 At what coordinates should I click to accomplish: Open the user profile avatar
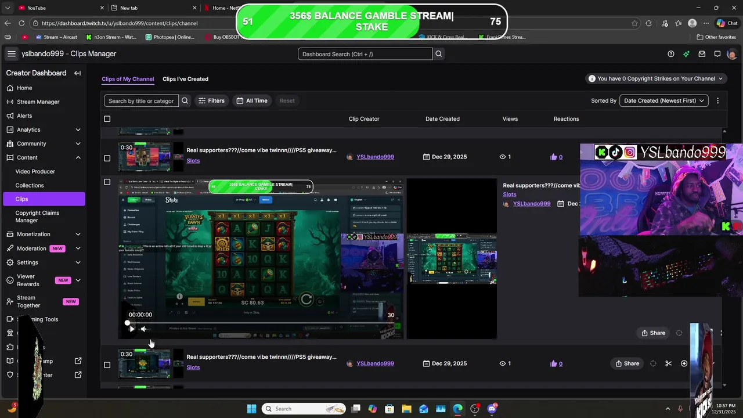coord(732,54)
